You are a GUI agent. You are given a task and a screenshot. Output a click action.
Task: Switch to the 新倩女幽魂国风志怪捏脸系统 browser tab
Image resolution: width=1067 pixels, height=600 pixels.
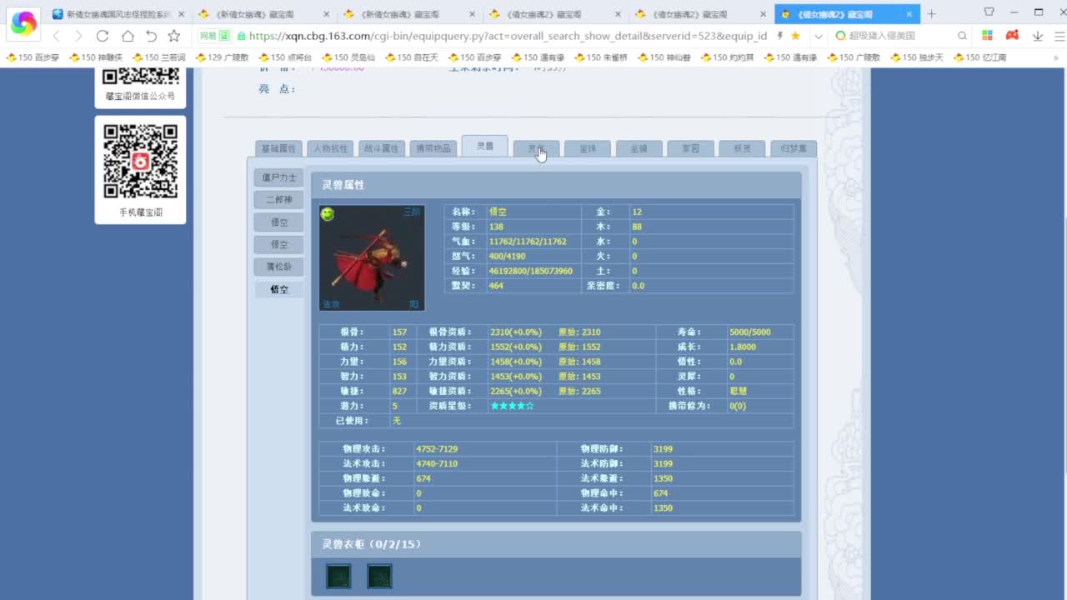(118, 14)
